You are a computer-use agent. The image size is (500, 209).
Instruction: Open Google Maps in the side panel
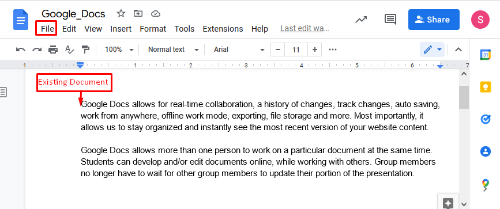click(486, 184)
